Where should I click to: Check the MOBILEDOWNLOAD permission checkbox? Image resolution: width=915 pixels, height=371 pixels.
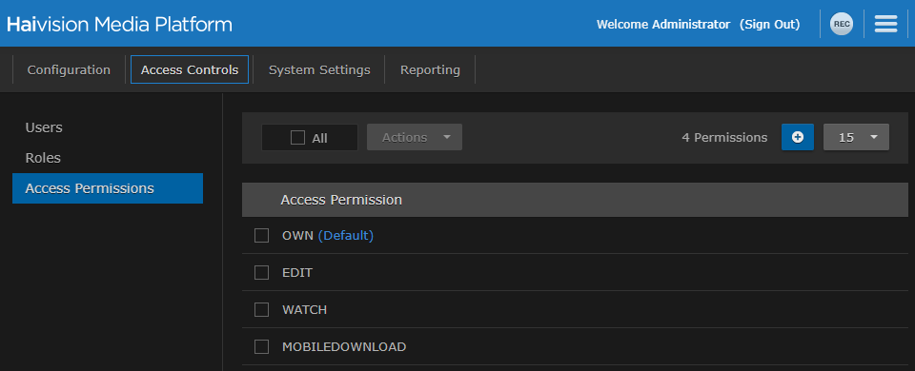tap(261, 347)
